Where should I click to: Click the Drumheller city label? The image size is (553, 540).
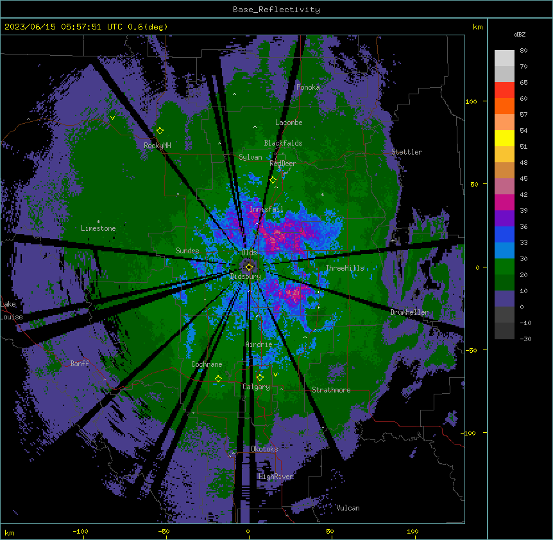click(409, 313)
